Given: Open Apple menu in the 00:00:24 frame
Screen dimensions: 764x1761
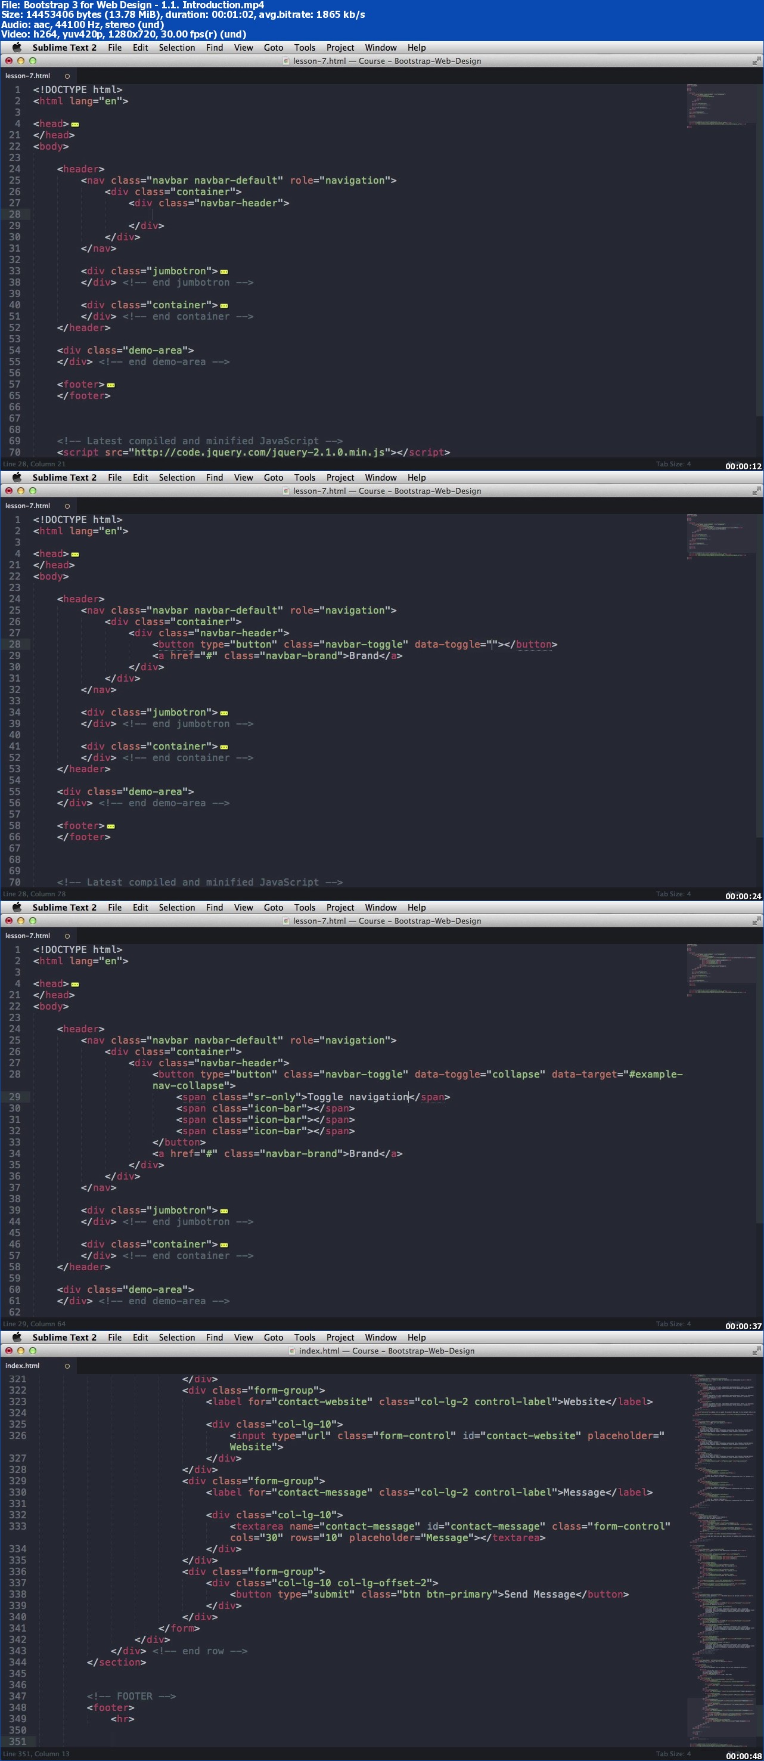Looking at the screenshot, I should point(17,477).
